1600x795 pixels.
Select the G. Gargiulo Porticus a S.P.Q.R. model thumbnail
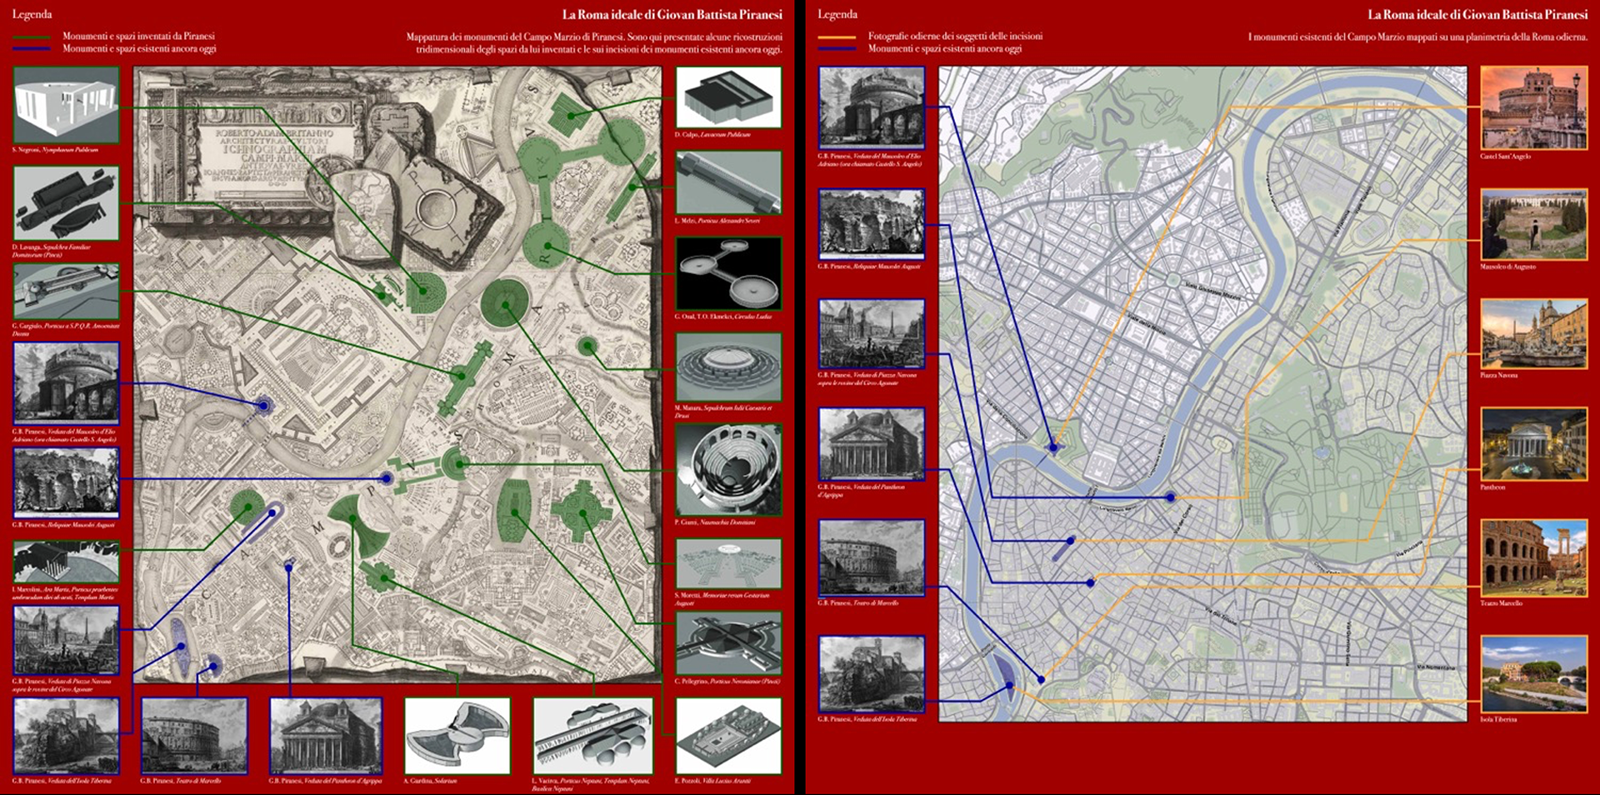pyautogui.click(x=66, y=292)
